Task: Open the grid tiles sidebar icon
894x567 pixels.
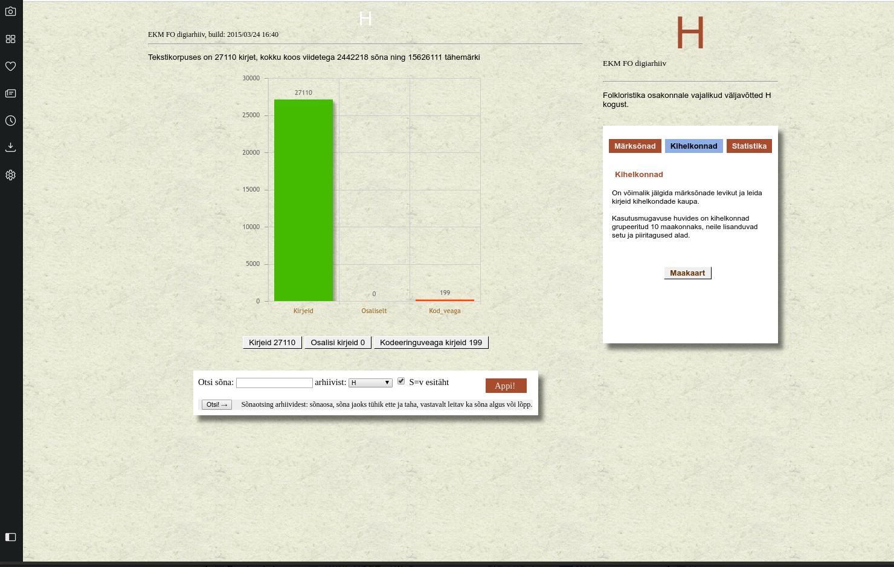Action: point(10,39)
